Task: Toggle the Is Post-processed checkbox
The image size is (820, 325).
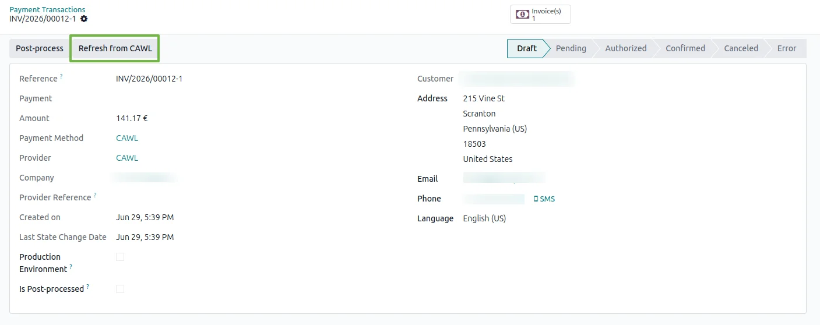Action: 120,289
